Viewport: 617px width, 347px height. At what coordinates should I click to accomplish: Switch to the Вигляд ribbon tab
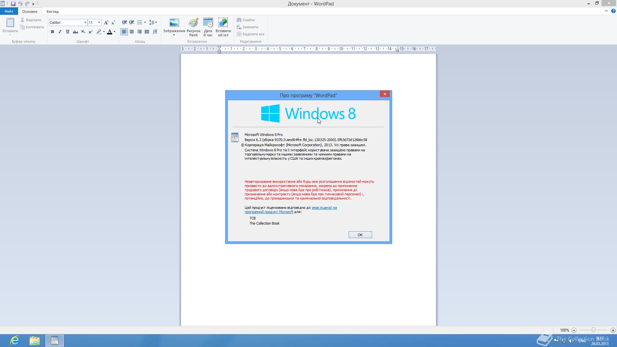pyautogui.click(x=52, y=12)
